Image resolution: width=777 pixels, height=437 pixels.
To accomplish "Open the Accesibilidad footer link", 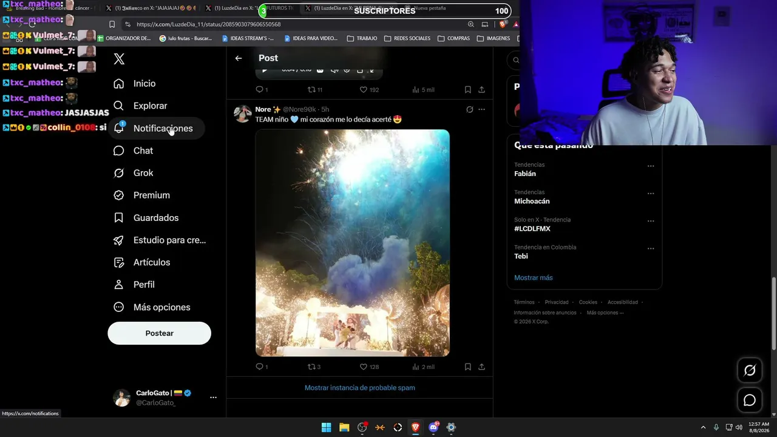I will point(623,302).
